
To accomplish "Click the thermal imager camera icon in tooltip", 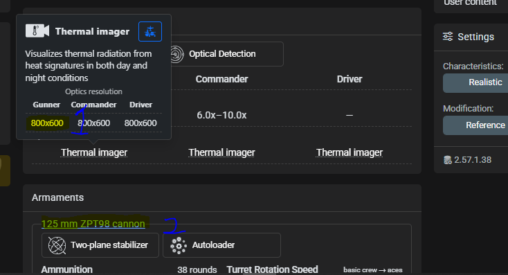I will click(x=37, y=31).
